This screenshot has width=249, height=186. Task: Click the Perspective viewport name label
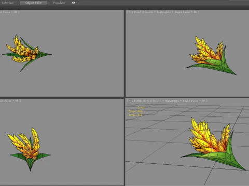(142, 101)
